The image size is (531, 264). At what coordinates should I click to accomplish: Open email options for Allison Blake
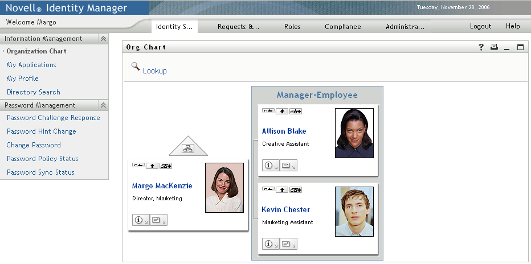288,166
